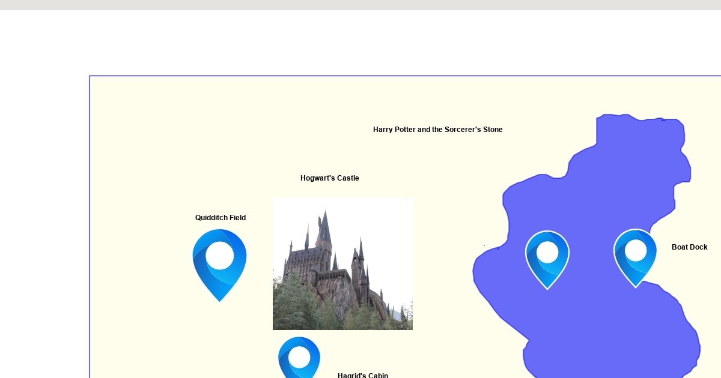
Task: Click the Hogwart's Castle label
Action: (329, 178)
